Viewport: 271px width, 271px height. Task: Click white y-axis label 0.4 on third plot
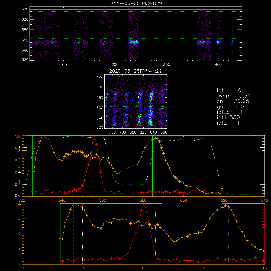click(18, 172)
